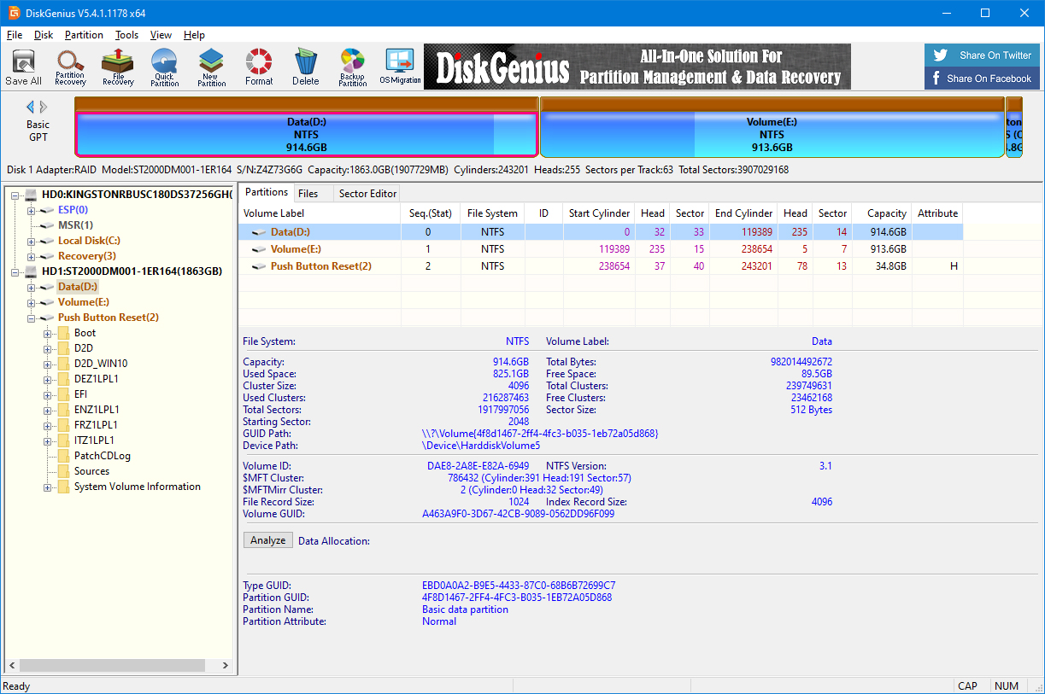Viewport: 1045px width, 694px height.
Task: Open the Tools menu
Action: pos(127,35)
